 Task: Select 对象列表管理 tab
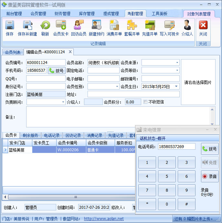click(x=199, y=14)
